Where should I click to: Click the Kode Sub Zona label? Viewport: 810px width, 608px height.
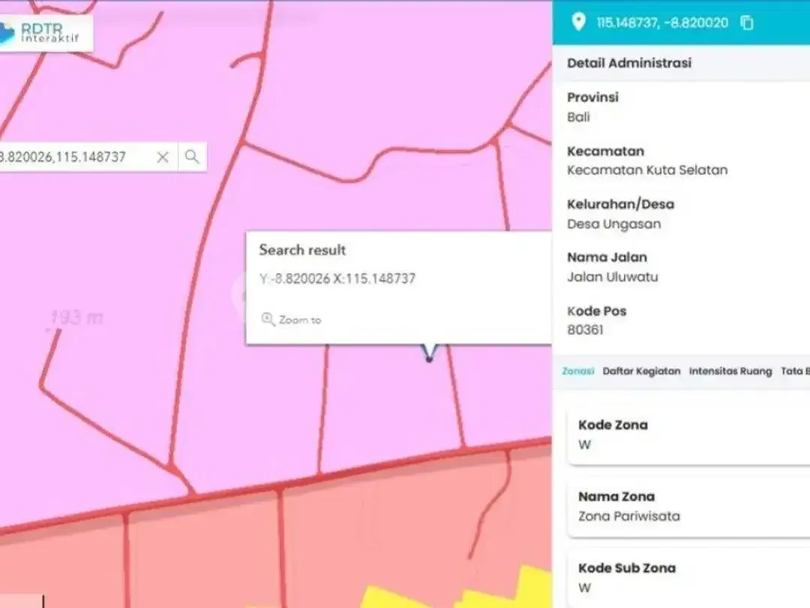[627, 568]
